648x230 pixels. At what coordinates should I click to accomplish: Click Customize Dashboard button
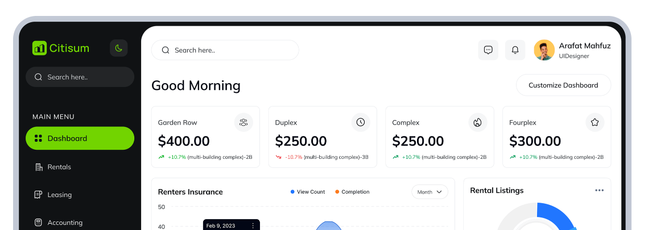click(x=563, y=85)
